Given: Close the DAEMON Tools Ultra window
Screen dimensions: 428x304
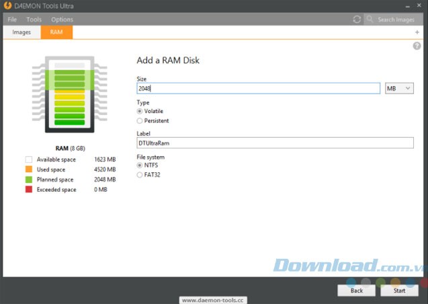Looking at the screenshot, I should pyautogui.click(x=419, y=5).
